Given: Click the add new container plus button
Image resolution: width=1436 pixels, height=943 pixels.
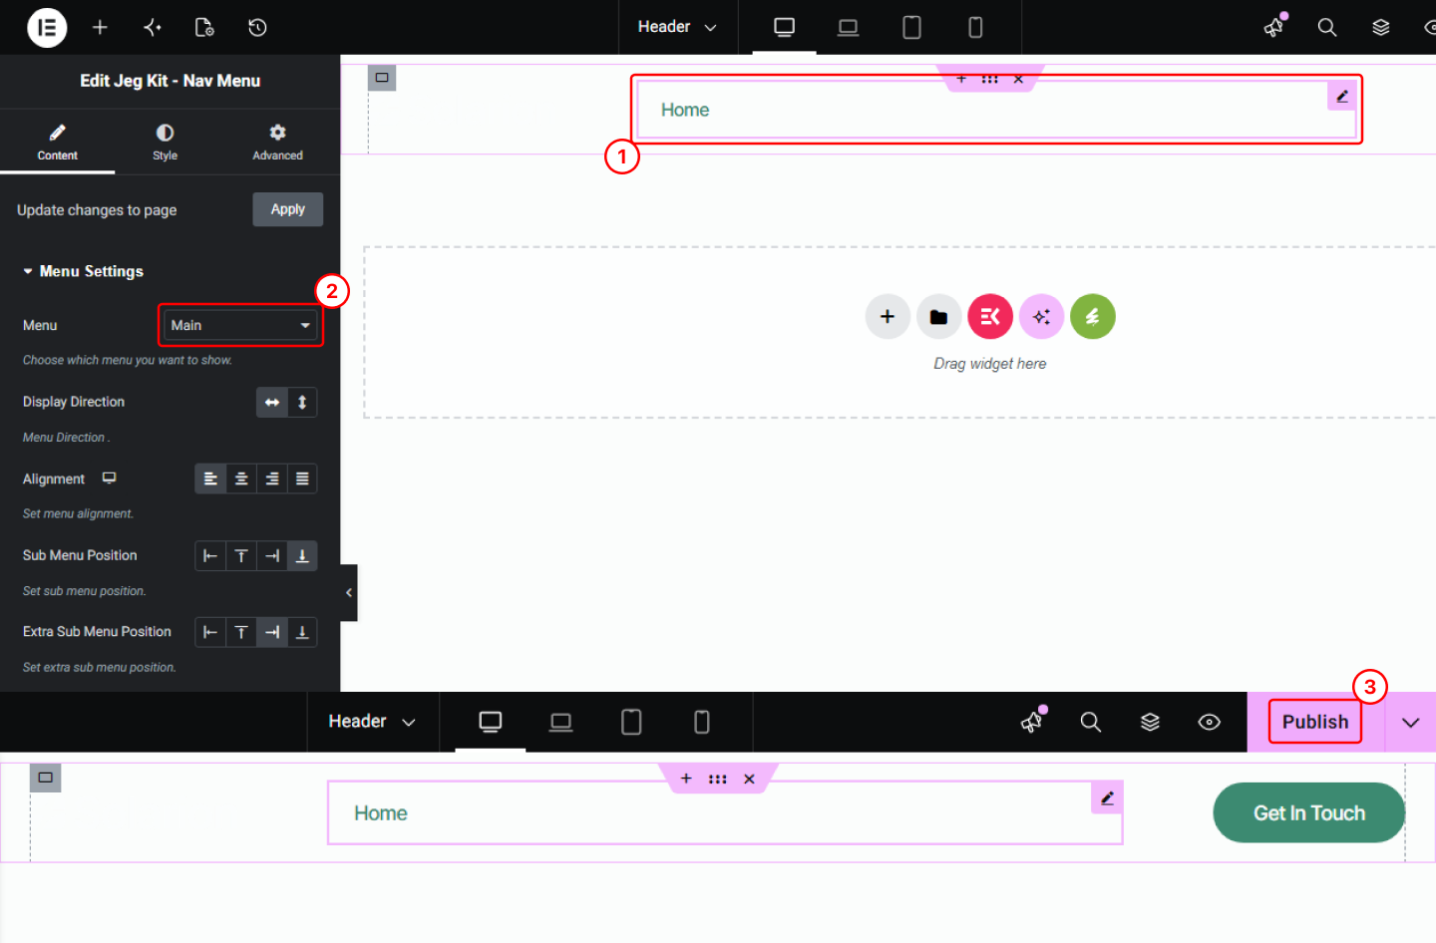Looking at the screenshot, I should pyautogui.click(x=888, y=317).
